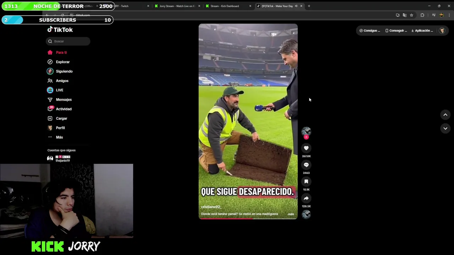Image resolution: width=454 pixels, height=255 pixels.
Task: Click the address bar showing tiktok.com
Action: click(231, 15)
